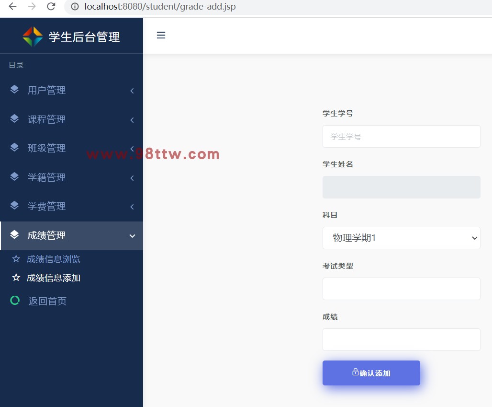Viewport: 492px width, 407px height.
Task: Collapse chevron next to 成绩管理
Action: tap(133, 236)
